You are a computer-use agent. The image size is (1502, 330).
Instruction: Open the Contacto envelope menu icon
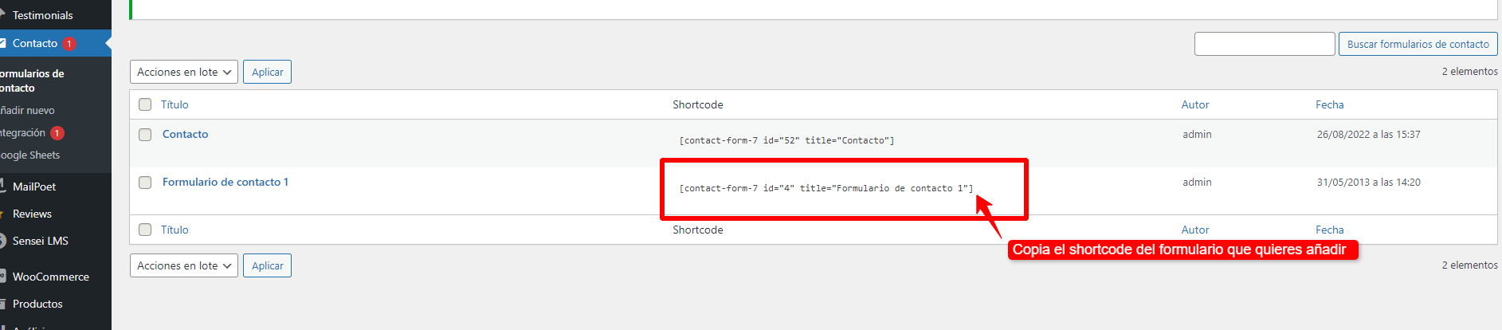(2, 43)
